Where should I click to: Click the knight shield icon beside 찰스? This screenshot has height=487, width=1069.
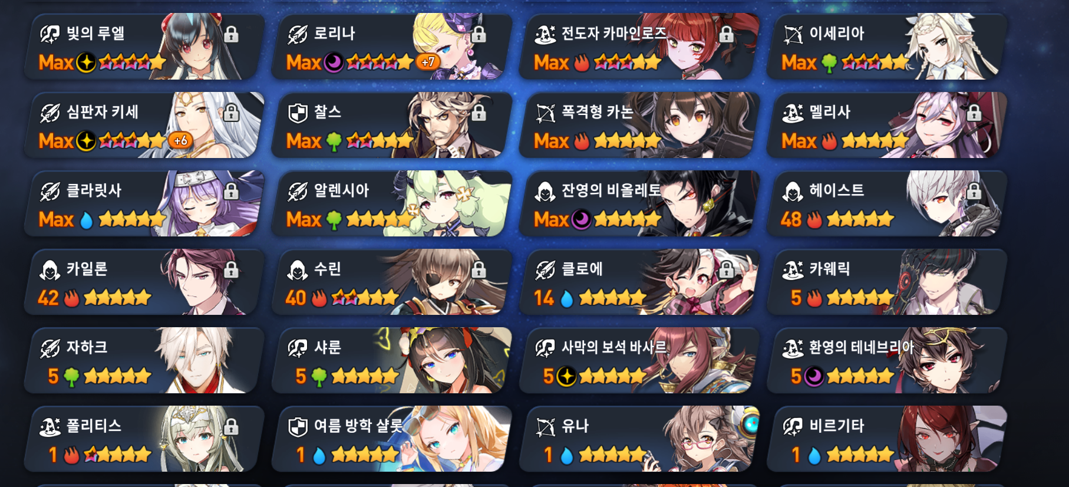point(298,112)
